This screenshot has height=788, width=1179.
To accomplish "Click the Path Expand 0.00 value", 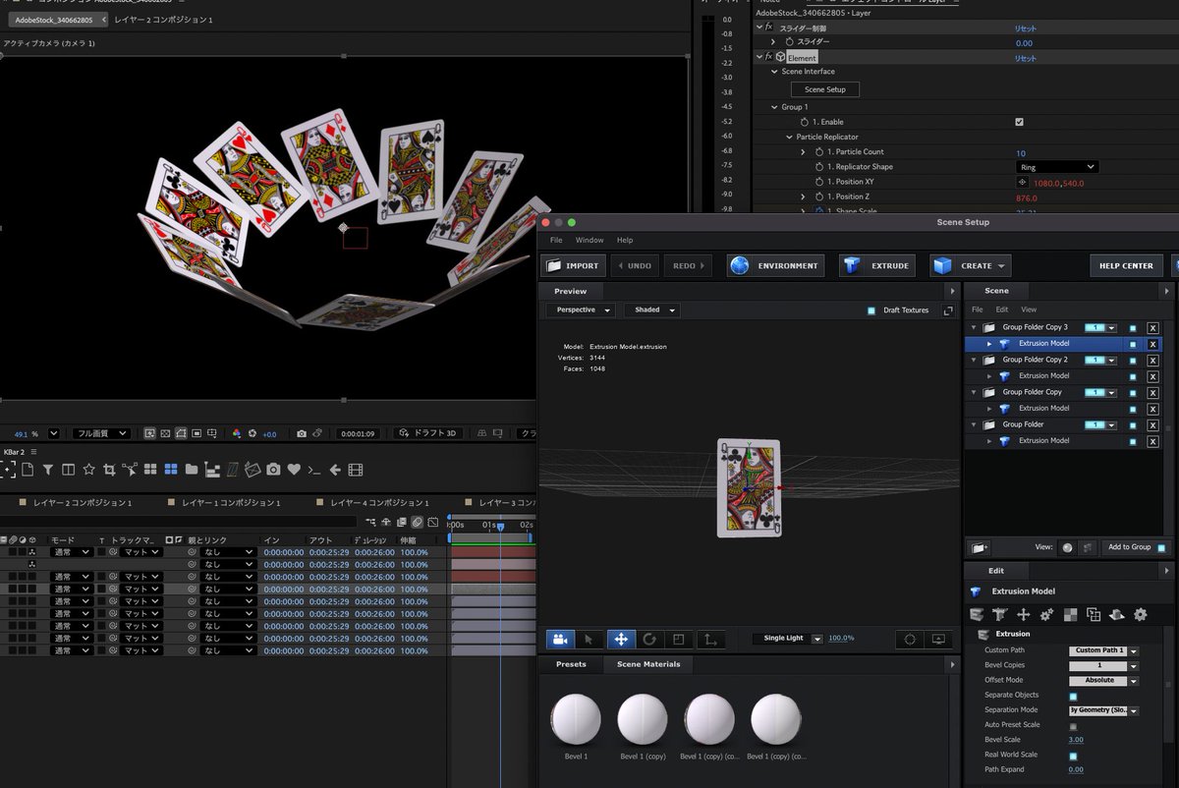I will point(1076,769).
